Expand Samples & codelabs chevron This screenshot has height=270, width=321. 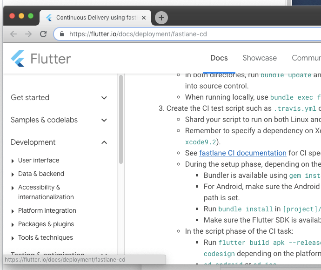(x=104, y=120)
